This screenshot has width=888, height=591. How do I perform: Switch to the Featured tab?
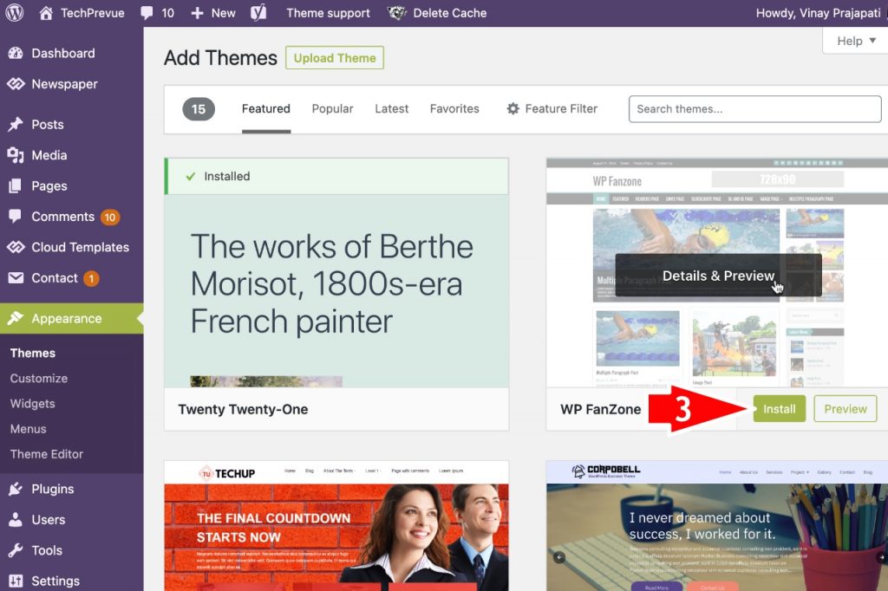(265, 108)
